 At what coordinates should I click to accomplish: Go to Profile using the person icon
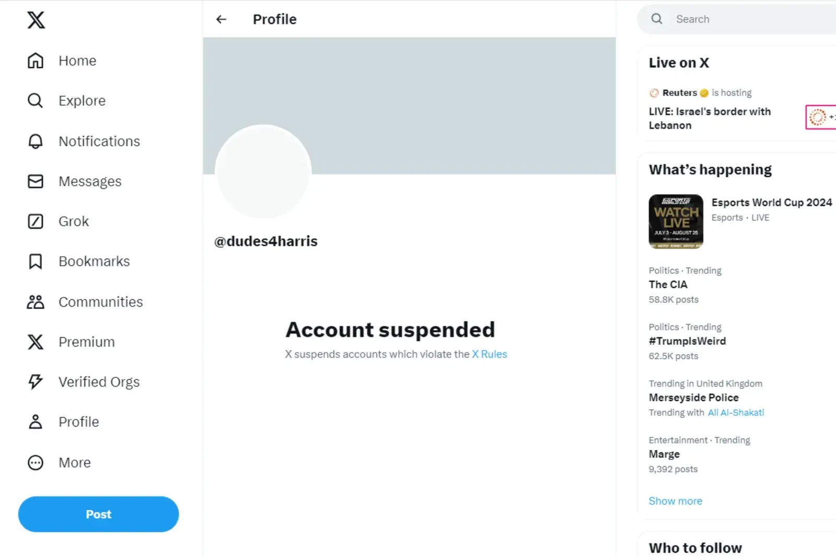(34, 421)
